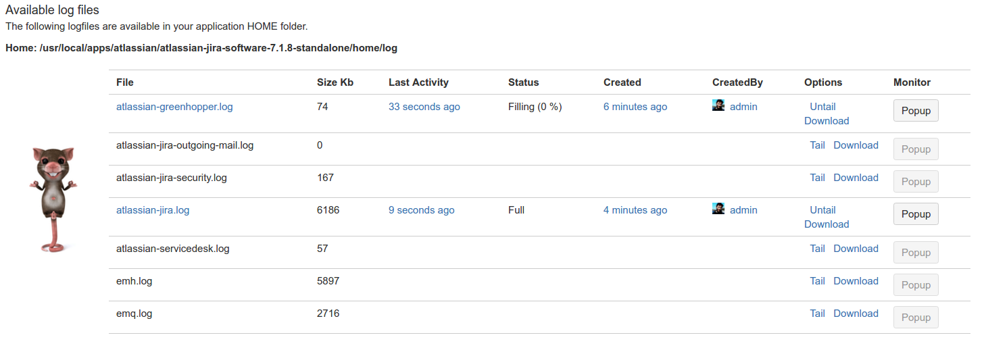Screen dimensions: 984x350
Task: Click the CreatedBy column header
Action: click(x=737, y=82)
